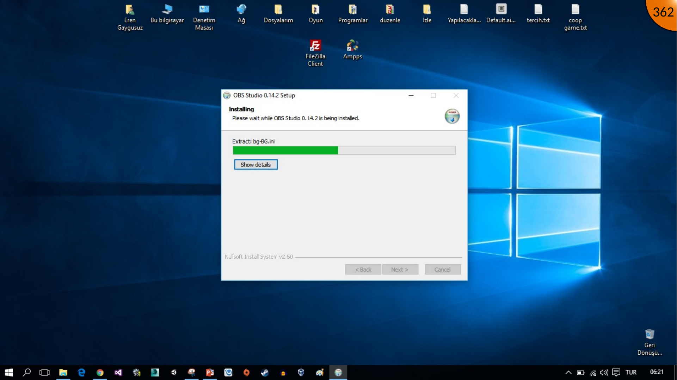Open PowerPoint from the taskbar

(210, 372)
